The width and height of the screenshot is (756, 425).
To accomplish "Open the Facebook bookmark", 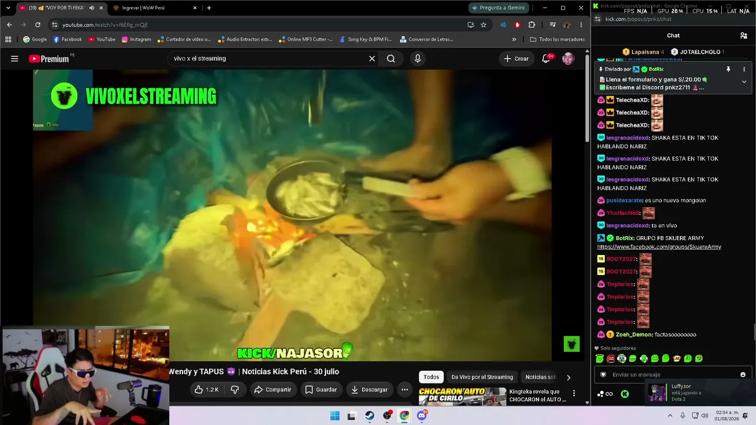I will (x=67, y=40).
